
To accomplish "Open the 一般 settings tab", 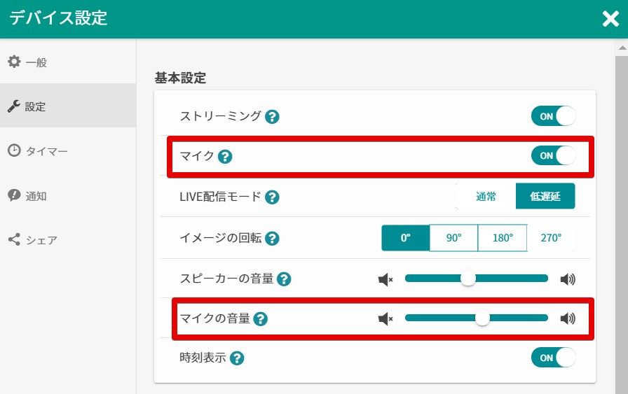I will pyautogui.click(x=68, y=62).
